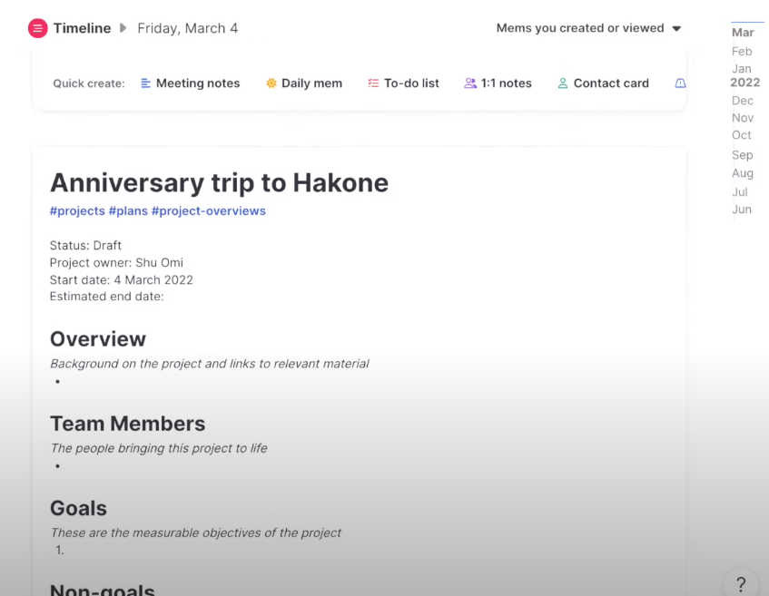Jump to Dec in the timeline
769x596 pixels.
tap(743, 101)
